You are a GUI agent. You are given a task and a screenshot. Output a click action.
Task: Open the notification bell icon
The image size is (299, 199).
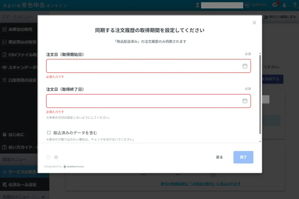(x=284, y=5)
